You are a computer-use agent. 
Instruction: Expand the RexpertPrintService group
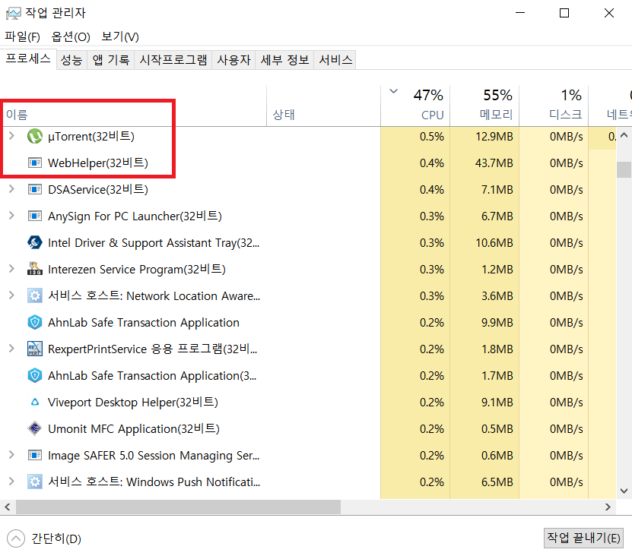[x=11, y=349]
